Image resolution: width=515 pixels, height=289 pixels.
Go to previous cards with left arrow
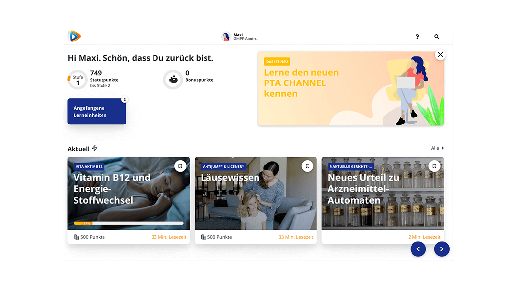pos(418,249)
